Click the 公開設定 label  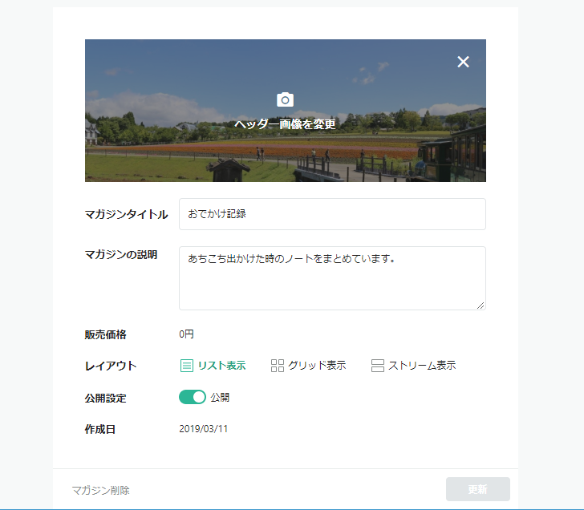105,399
